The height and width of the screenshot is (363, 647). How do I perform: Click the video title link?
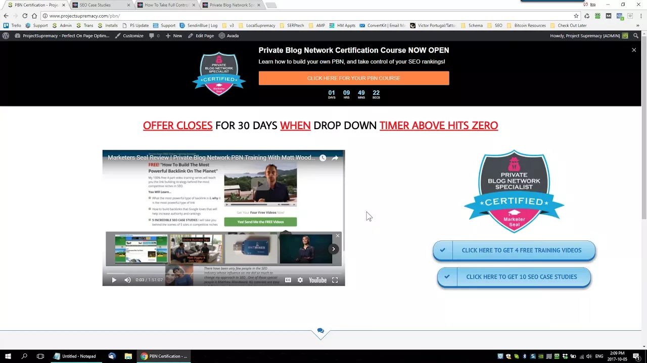211,158
